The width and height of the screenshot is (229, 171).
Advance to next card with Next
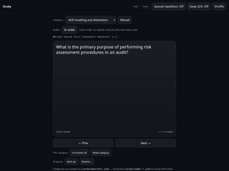point(145,143)
